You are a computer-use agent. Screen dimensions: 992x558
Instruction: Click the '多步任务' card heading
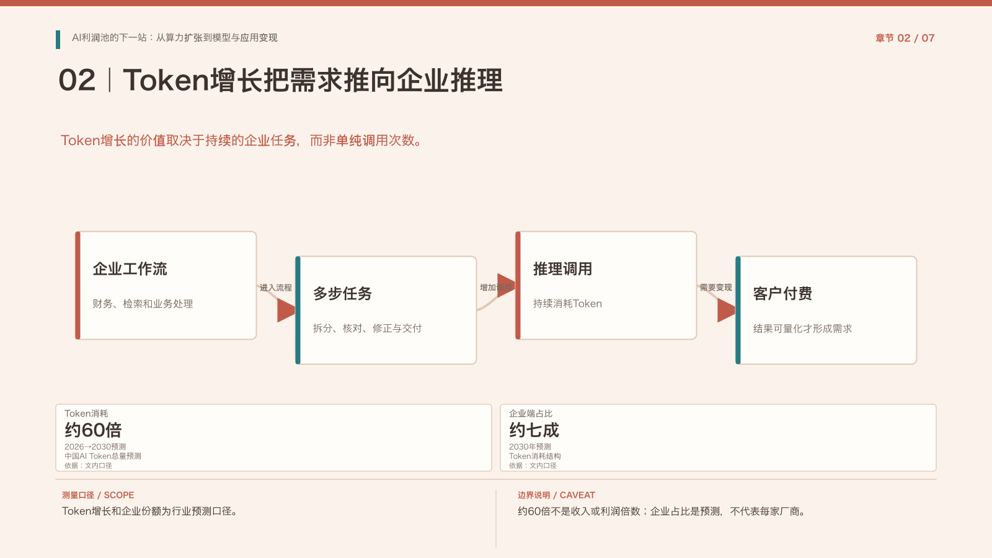(342, 294)
